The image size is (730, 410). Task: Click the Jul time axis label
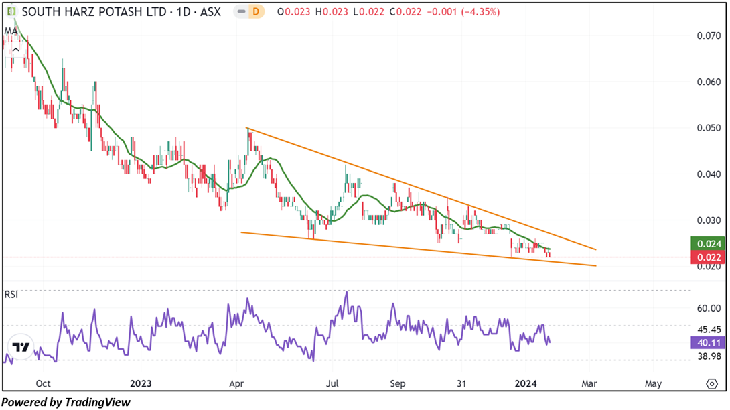pyautogui.click(x=332, y=383)
